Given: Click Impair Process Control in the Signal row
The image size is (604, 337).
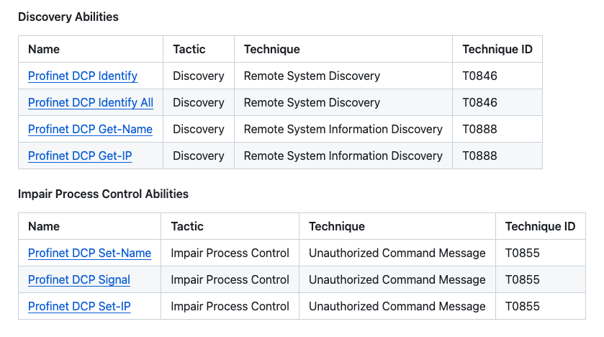Looking at the screenshot, I should click(x=230, y=279).
